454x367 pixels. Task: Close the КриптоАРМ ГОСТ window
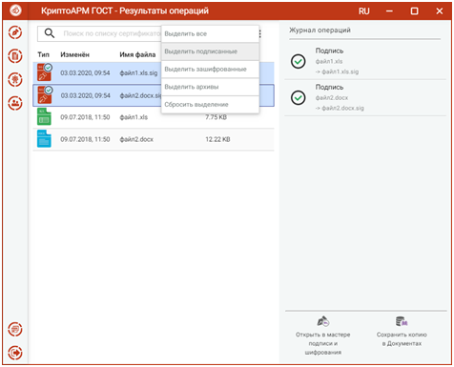click(440, 11)
